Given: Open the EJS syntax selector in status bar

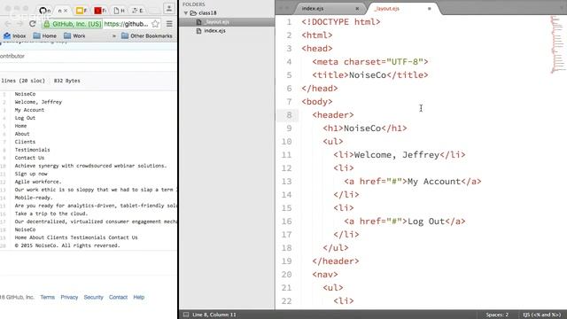Looking at the screenshot, I should [541, 315].
